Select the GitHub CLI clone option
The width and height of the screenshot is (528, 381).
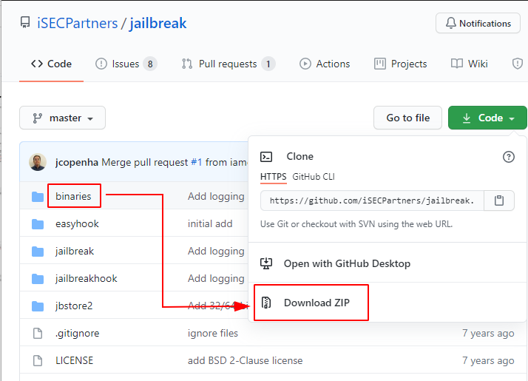(x=314, y=177)
